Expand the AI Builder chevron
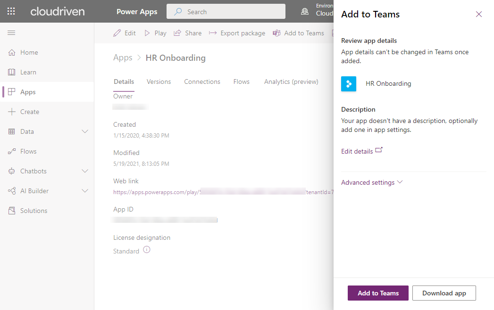This screenshot has height=310, width=494. [x=85, y=191]
